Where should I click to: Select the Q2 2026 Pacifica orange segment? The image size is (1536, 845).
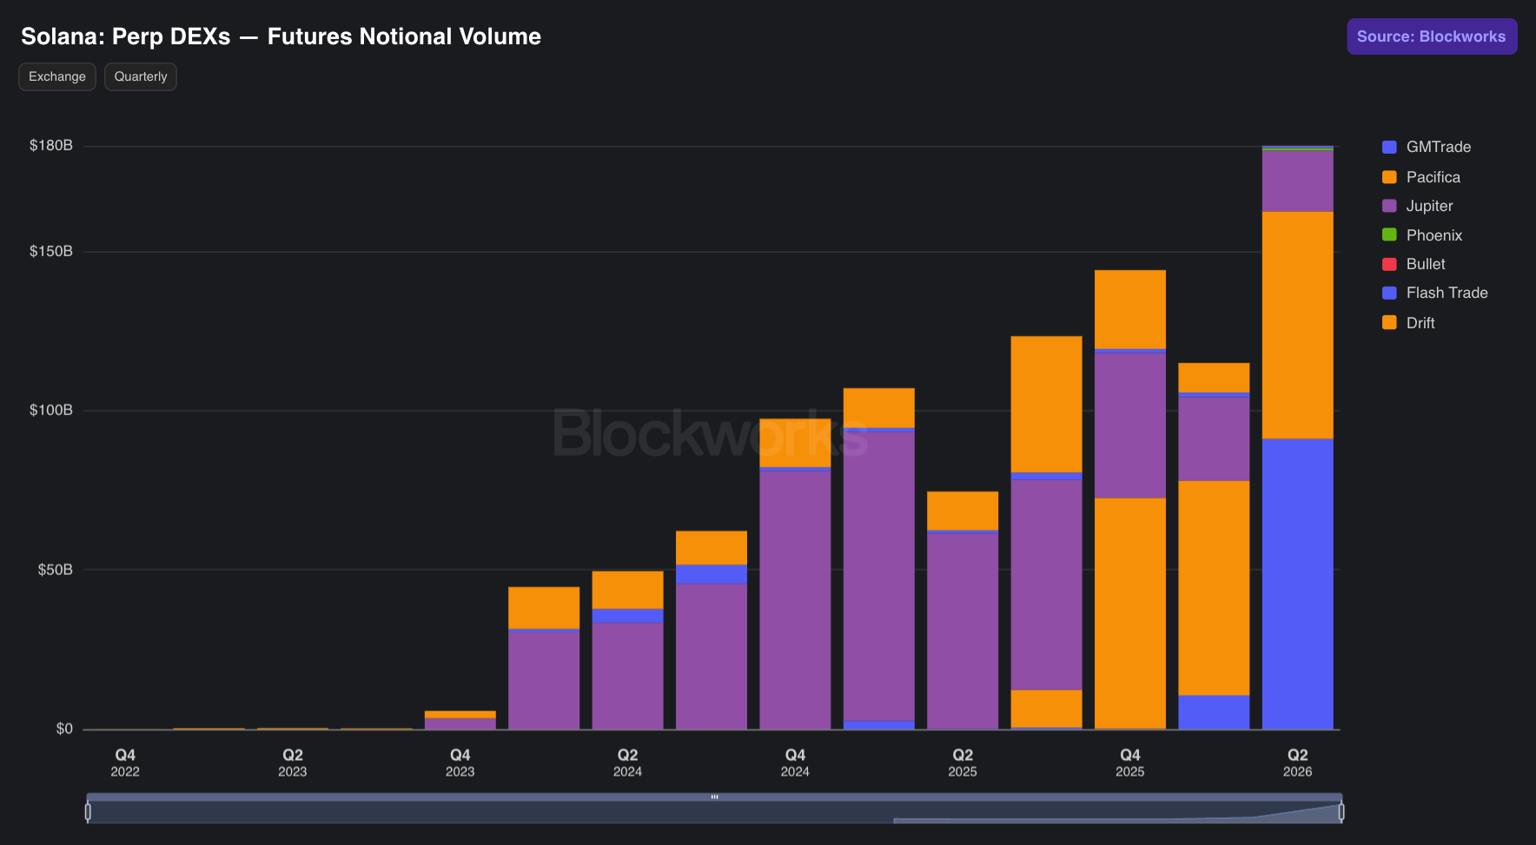(1297, 325)
